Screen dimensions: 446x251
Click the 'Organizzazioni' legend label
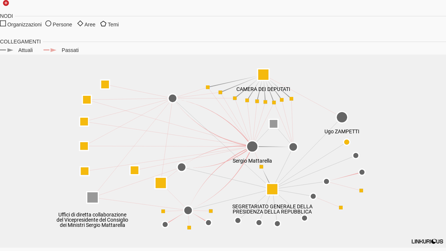click(x=25, y=25)
